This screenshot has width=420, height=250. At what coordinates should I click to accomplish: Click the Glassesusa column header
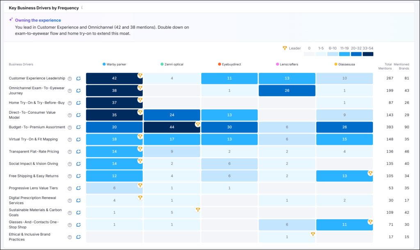click(x=345, y=64)
